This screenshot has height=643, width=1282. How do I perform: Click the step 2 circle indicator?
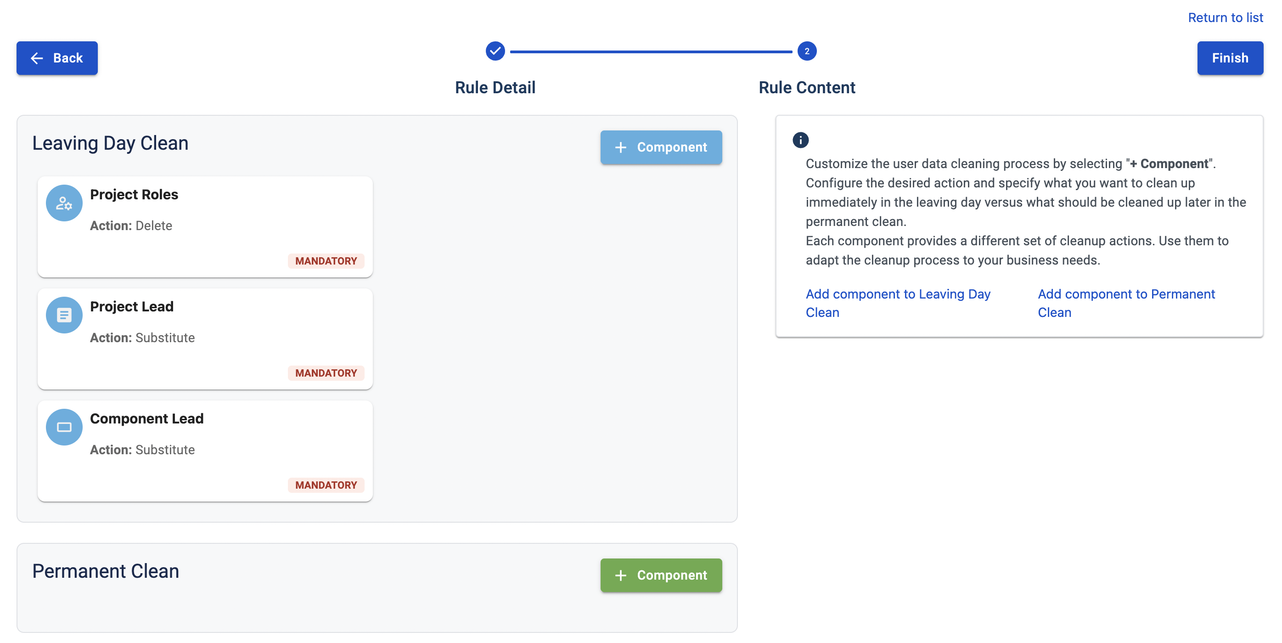[806, 51]
